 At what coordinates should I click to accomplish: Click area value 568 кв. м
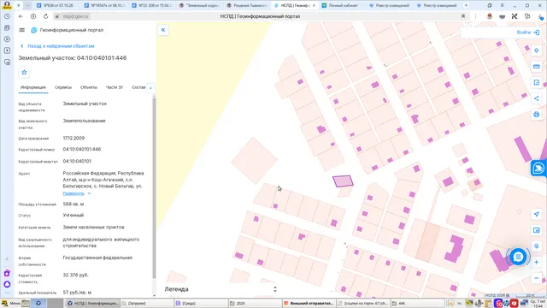74,204
